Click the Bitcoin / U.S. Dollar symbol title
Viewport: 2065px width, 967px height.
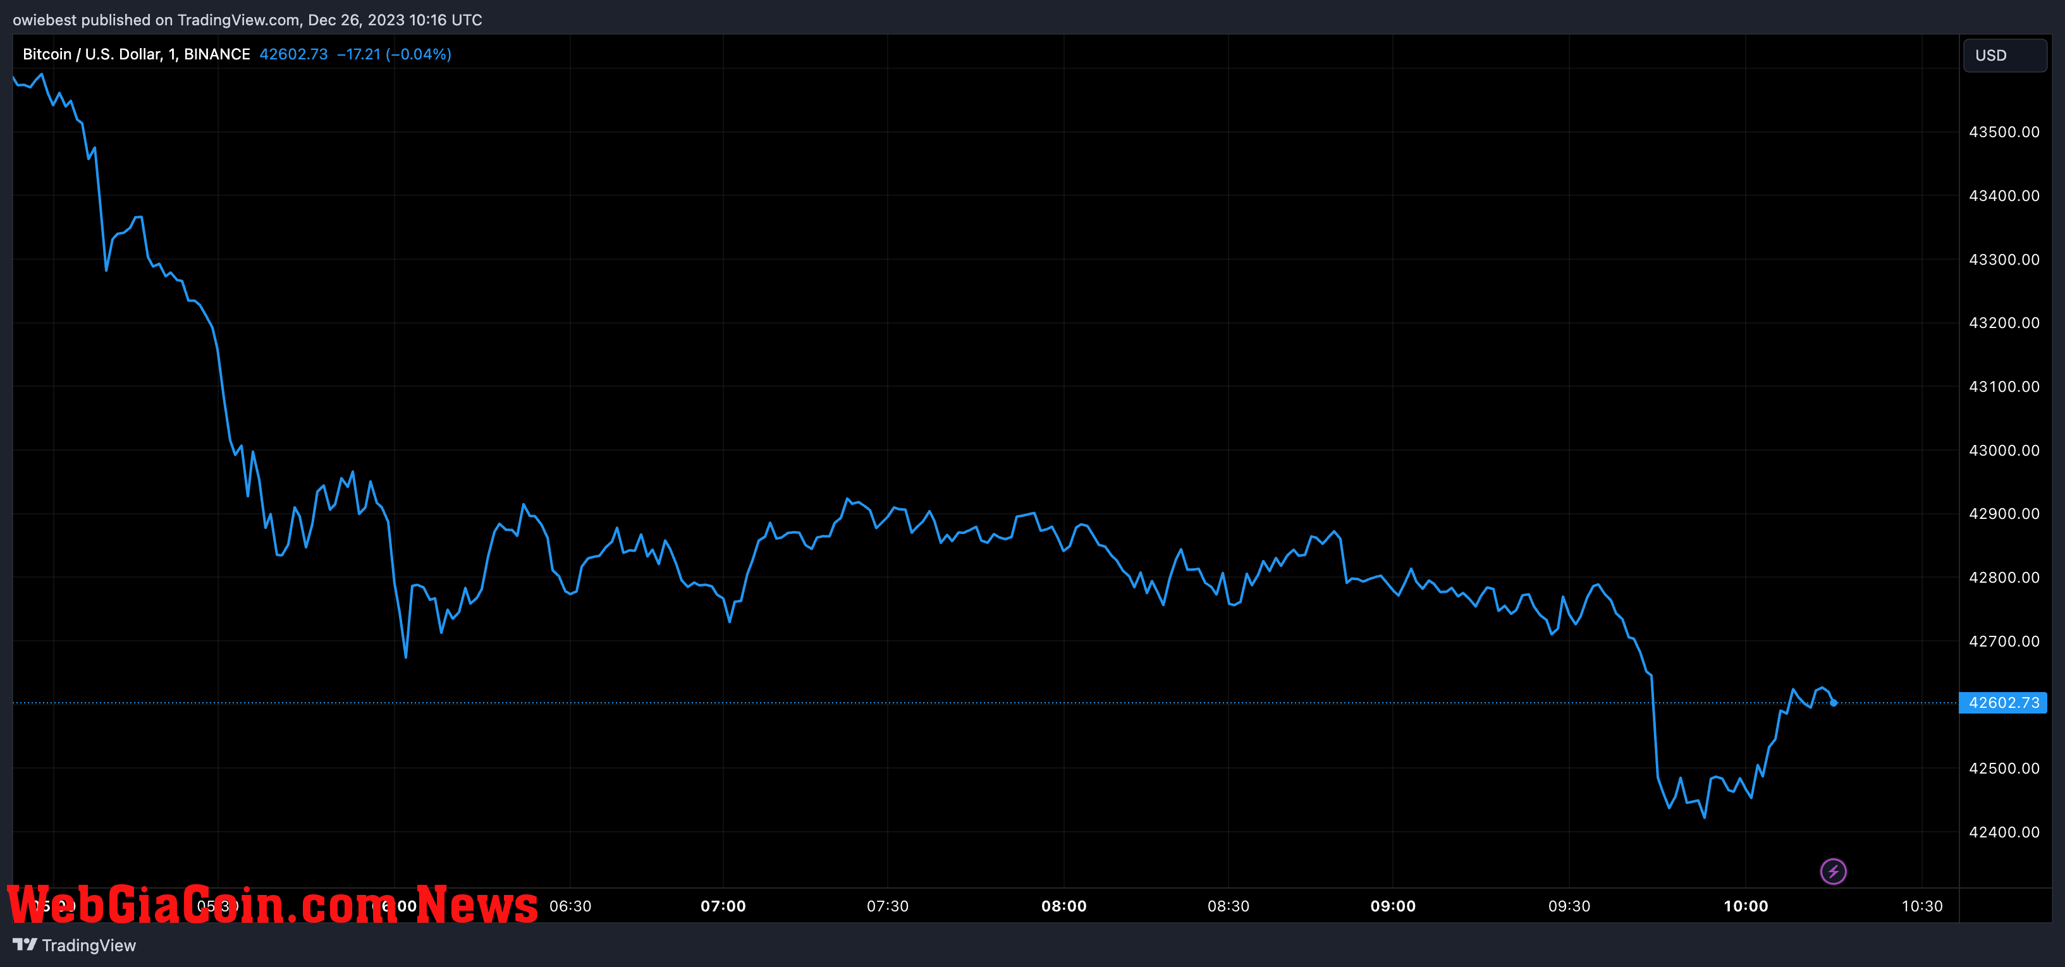pyautogui.click(x=137, y=54)
